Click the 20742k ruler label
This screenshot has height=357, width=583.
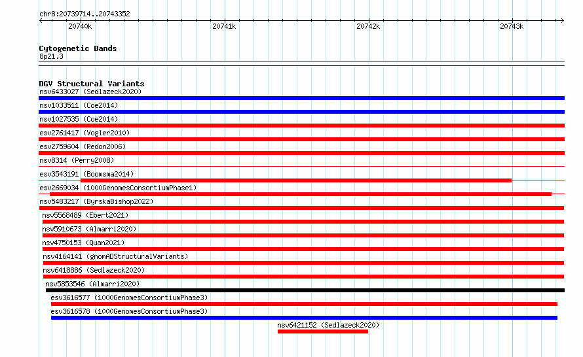pos(368,26)
